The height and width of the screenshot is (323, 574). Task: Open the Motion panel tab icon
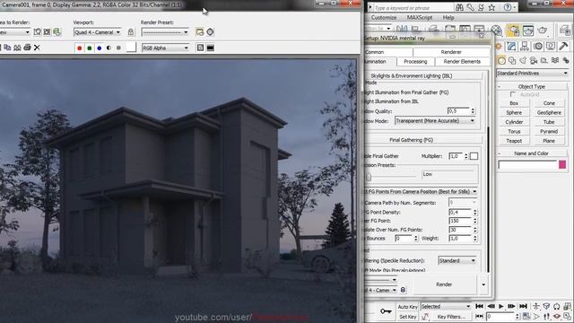[x=538, y=46]
